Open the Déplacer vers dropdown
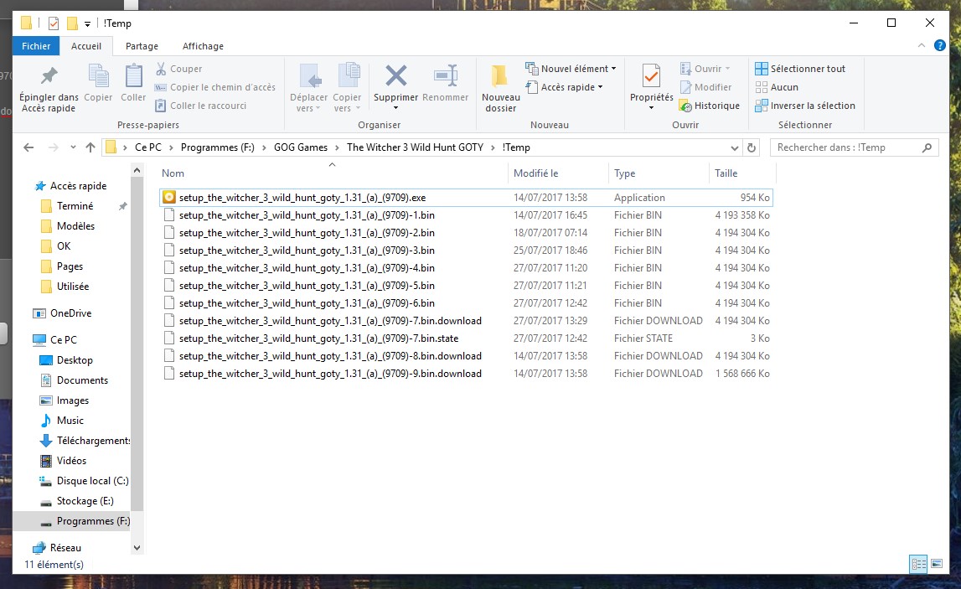This screenshot has height=589, width=961. click(x=308, y=88)
